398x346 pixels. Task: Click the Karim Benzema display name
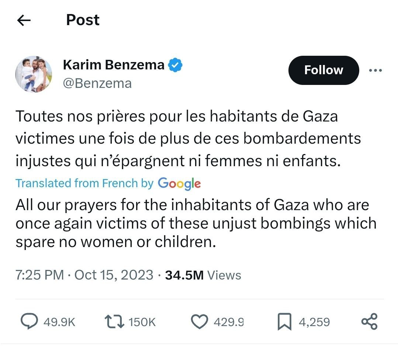point(114,65)
